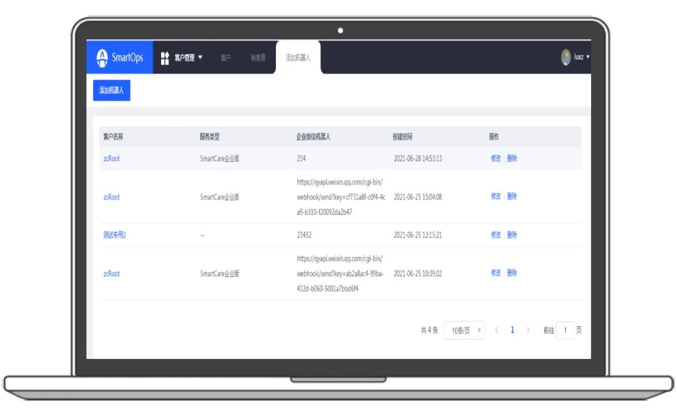Click the 共 4 条 total count
677x416 pixels.
(429, 330)
